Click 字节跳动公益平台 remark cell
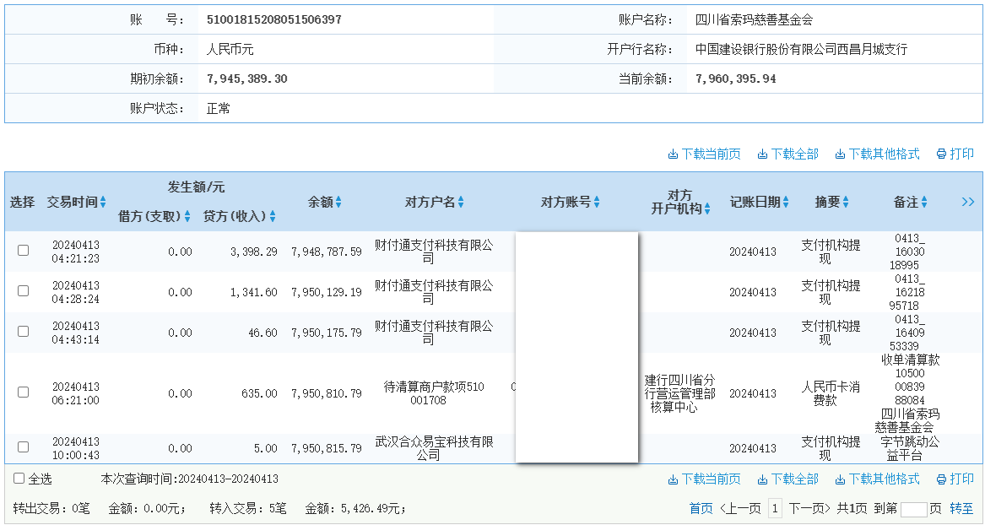The width and height of the screenshot is (985, 525). [x=908, y=448]
